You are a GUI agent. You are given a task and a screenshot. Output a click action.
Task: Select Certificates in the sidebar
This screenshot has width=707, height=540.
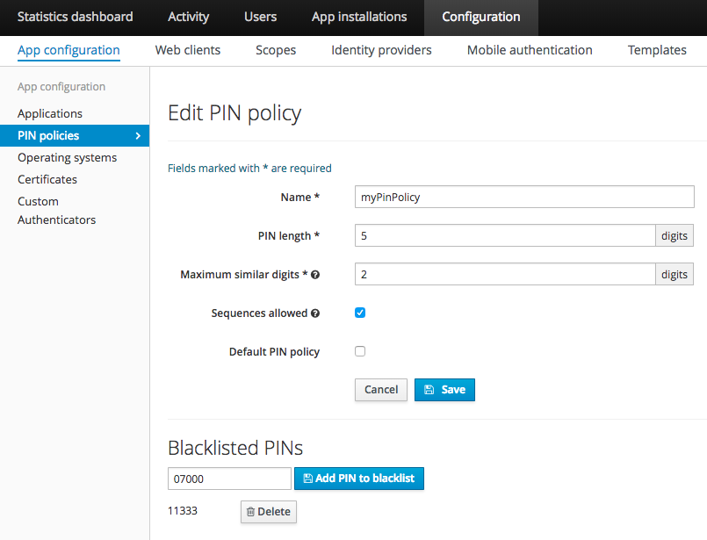pyautogui.click(x=47, y=179)
